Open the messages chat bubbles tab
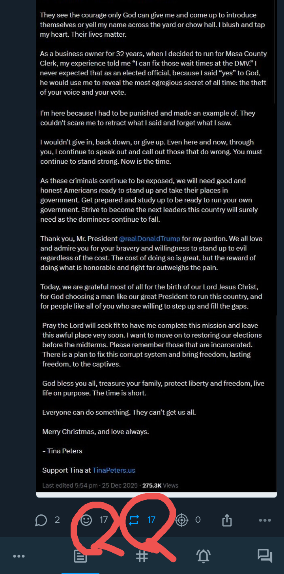This screenshot has height=574, width=284. click(x=265, y=556)
